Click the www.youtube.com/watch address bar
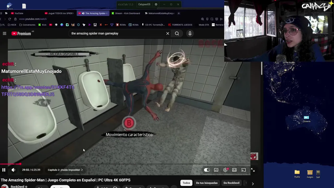 [33, 19]
